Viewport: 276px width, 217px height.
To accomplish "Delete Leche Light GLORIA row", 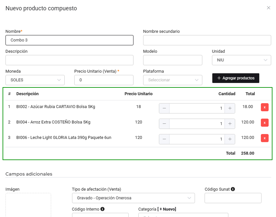I will pyautogui.click(x=264, y=138).
